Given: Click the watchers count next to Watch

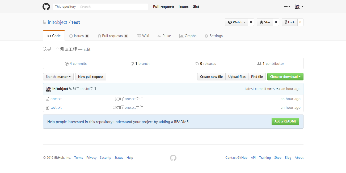Looking at the screenshot, I should pos(251,22).
